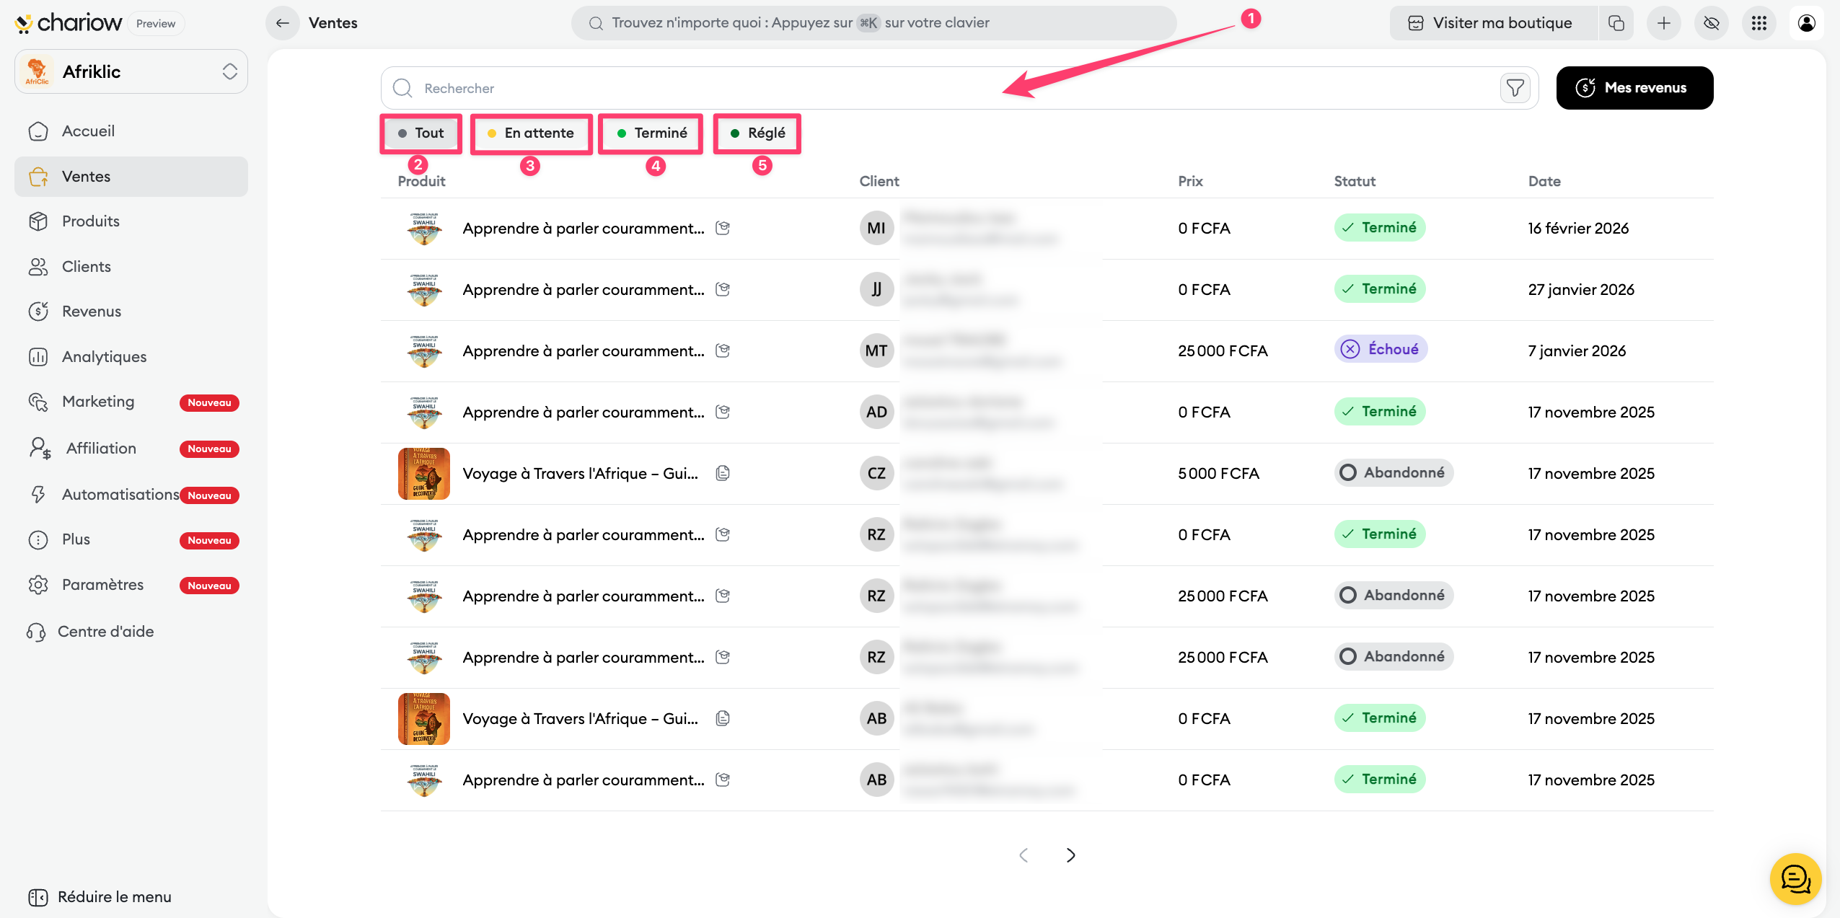Screen dimensions: 1840x918
Task: Open the yellow chat support bubble
Action: pyautogui.click(x=1795, y=878)
